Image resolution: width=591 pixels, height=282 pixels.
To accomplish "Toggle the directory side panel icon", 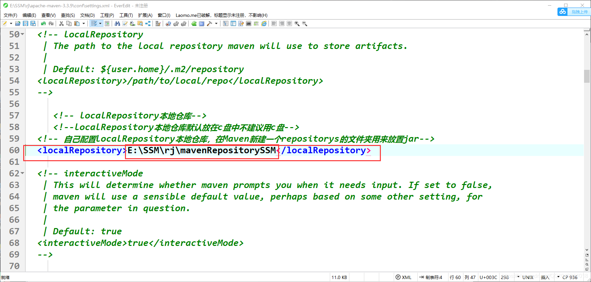I will point(233,23).
